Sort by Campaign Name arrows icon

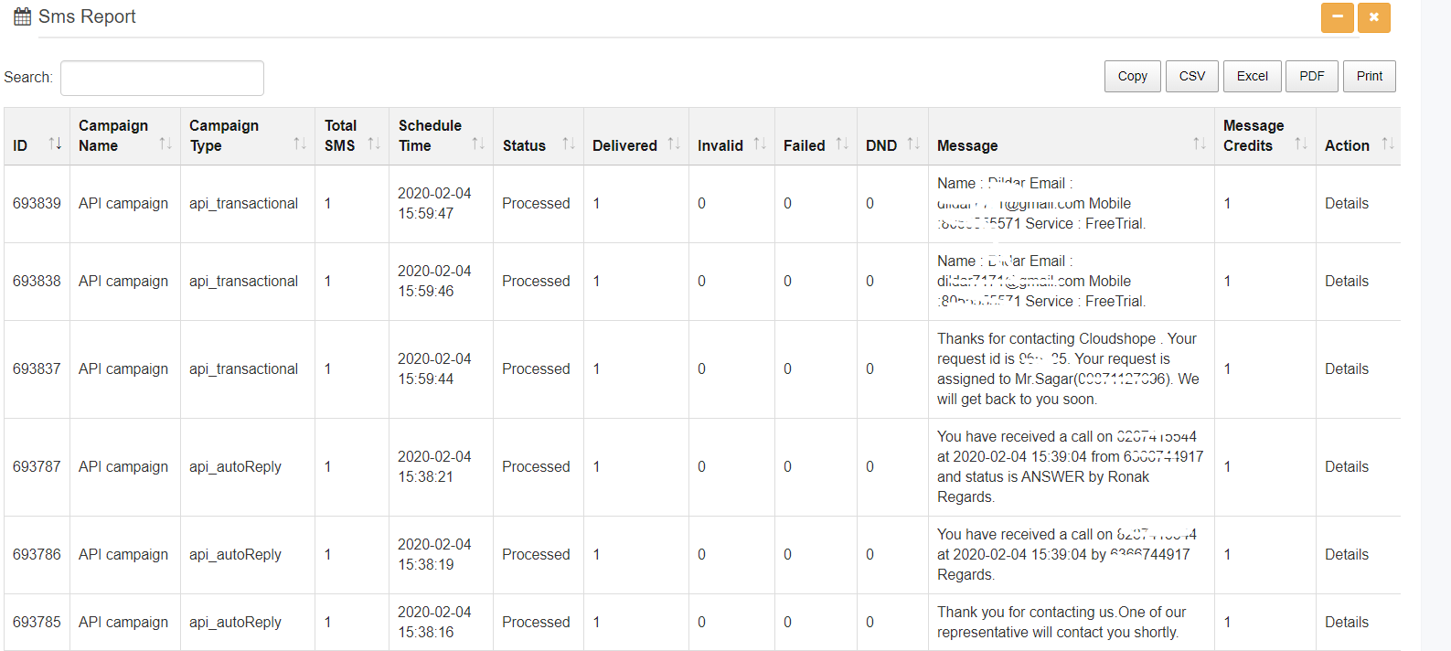[x=165, y=144]
